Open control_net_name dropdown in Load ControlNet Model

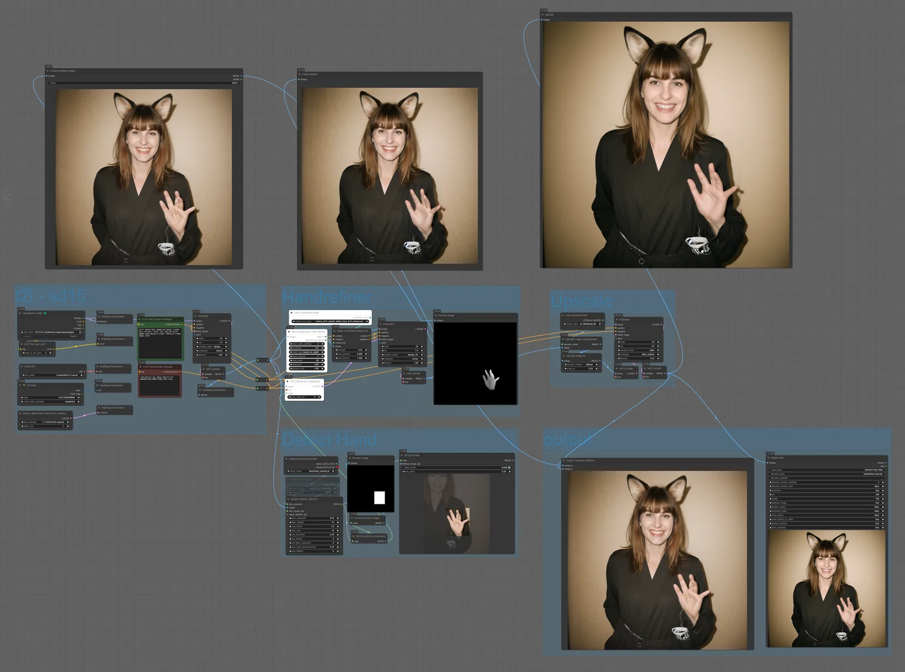(331, 321)
